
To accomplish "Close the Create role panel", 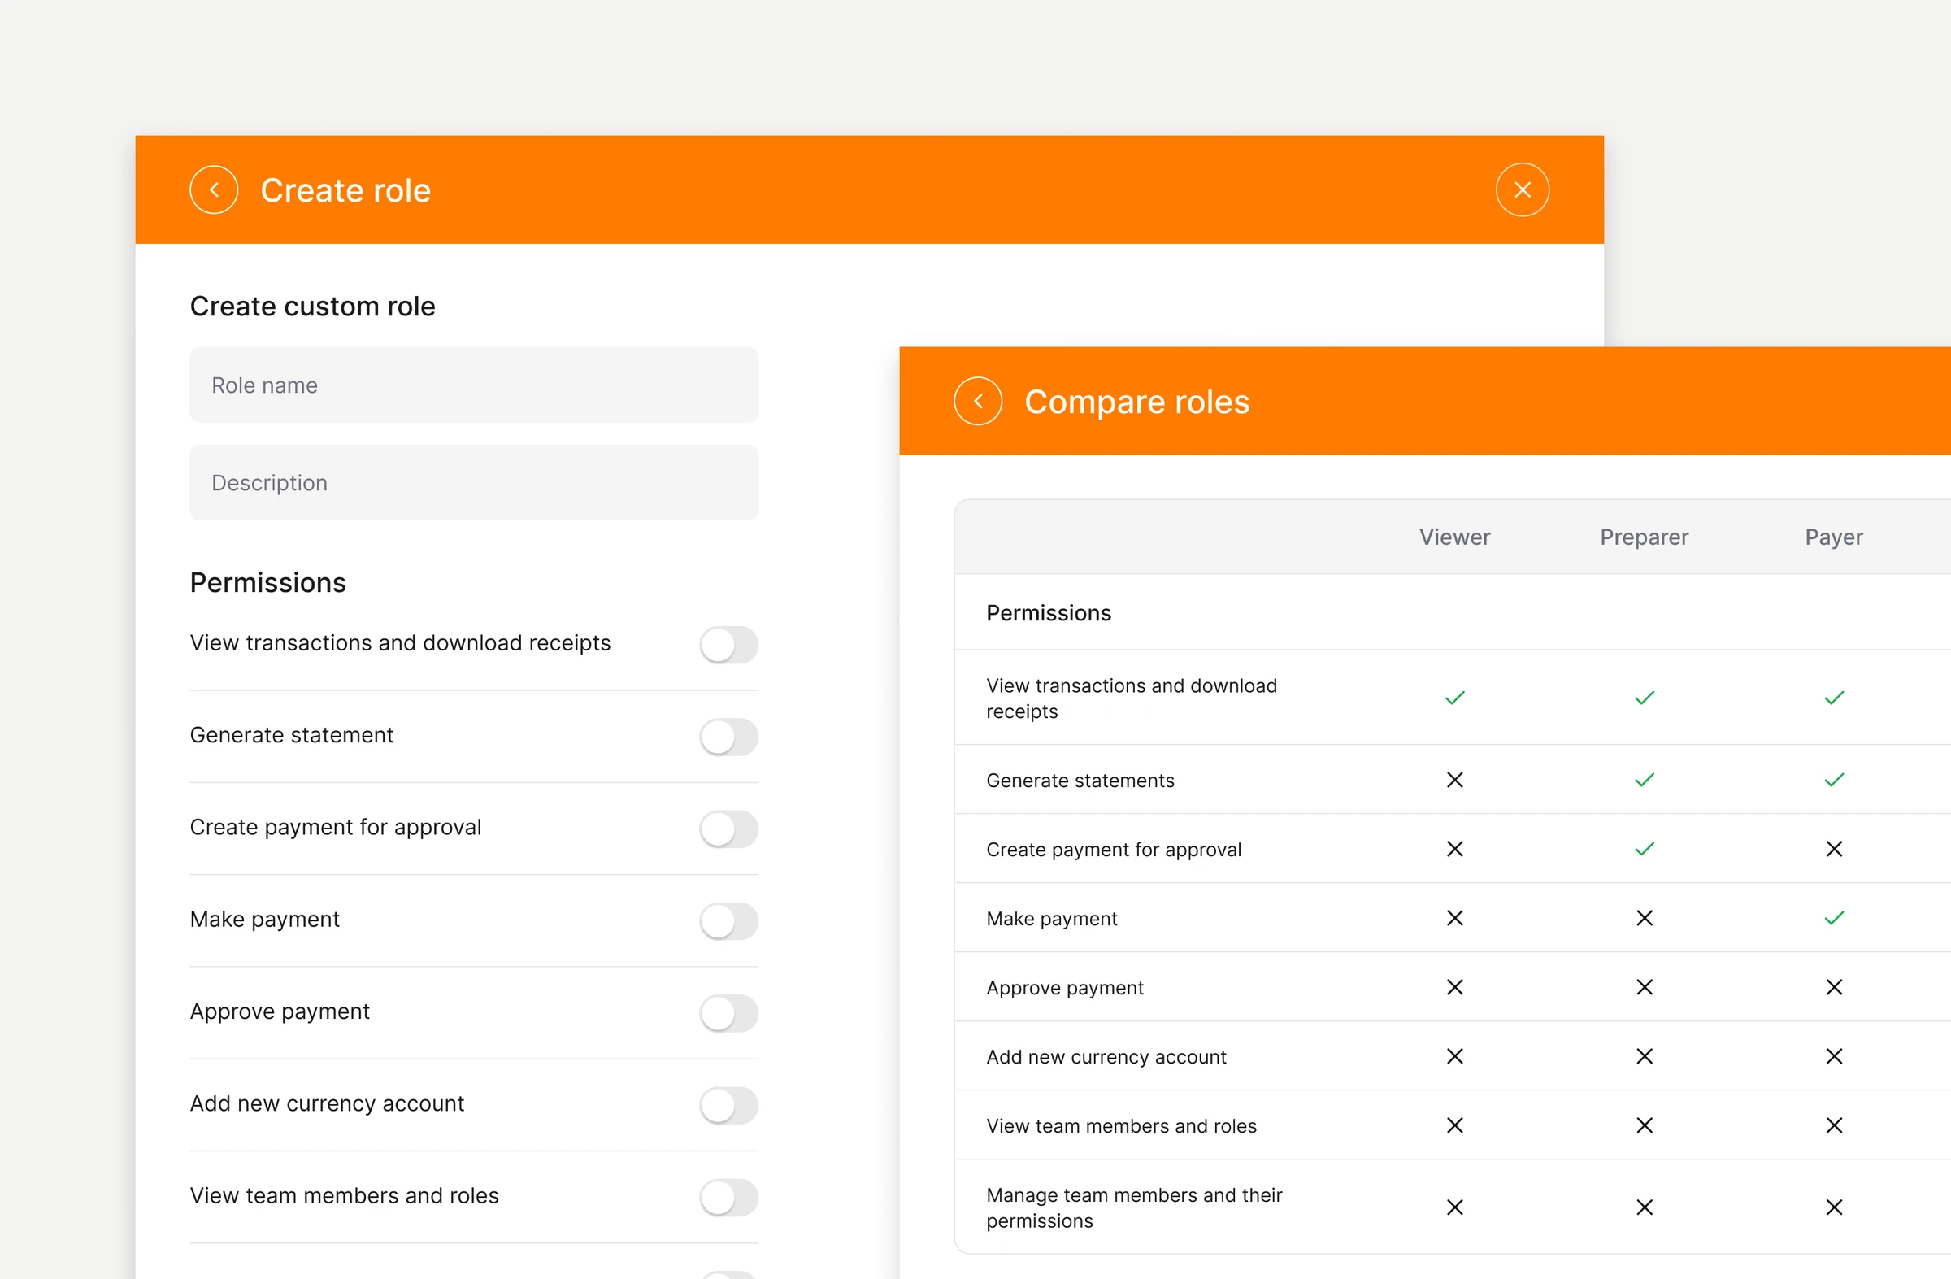I will click(1523, 190).
